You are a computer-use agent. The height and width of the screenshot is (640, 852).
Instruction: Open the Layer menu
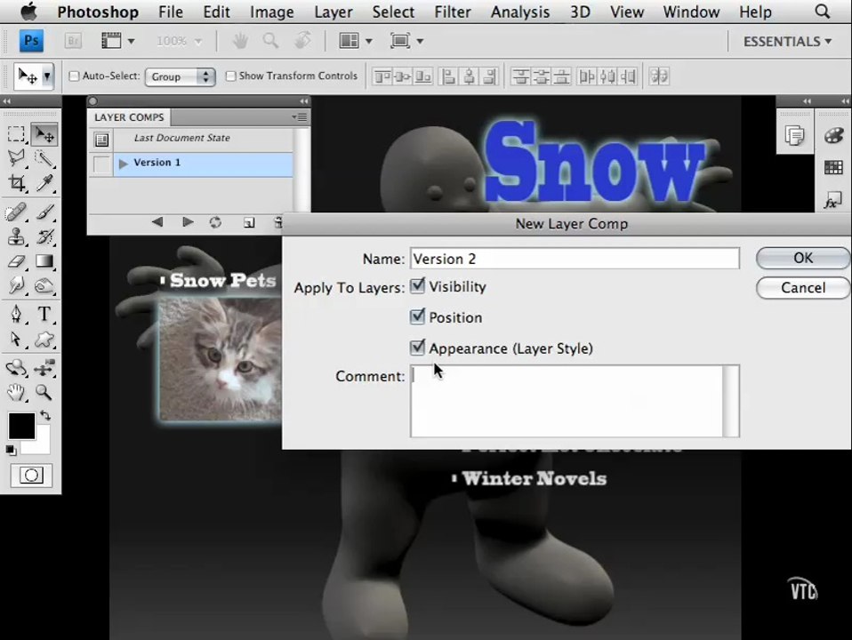334,12
